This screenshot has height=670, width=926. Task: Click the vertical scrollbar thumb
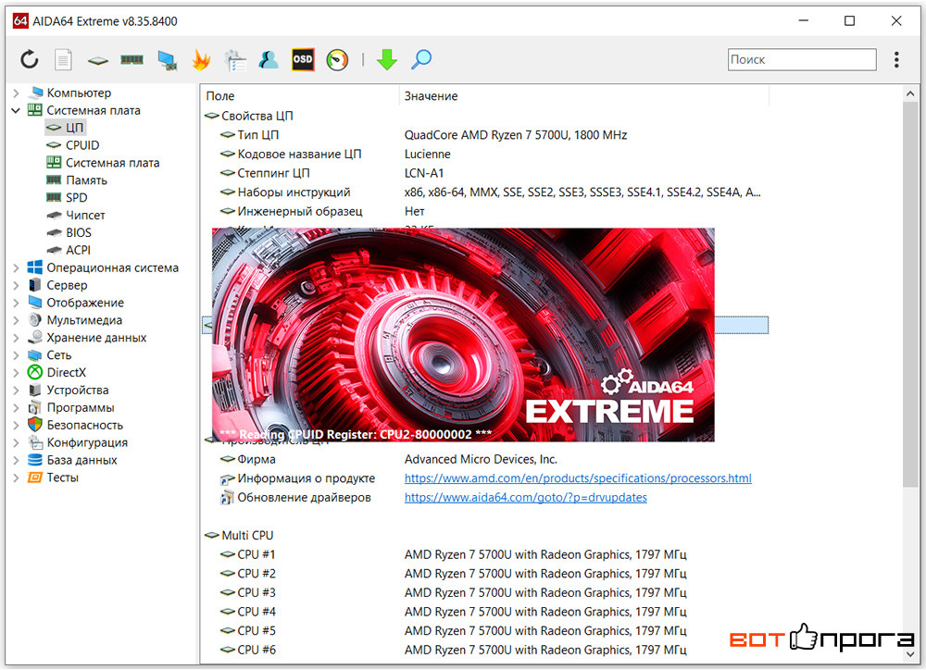click(910, 294)
